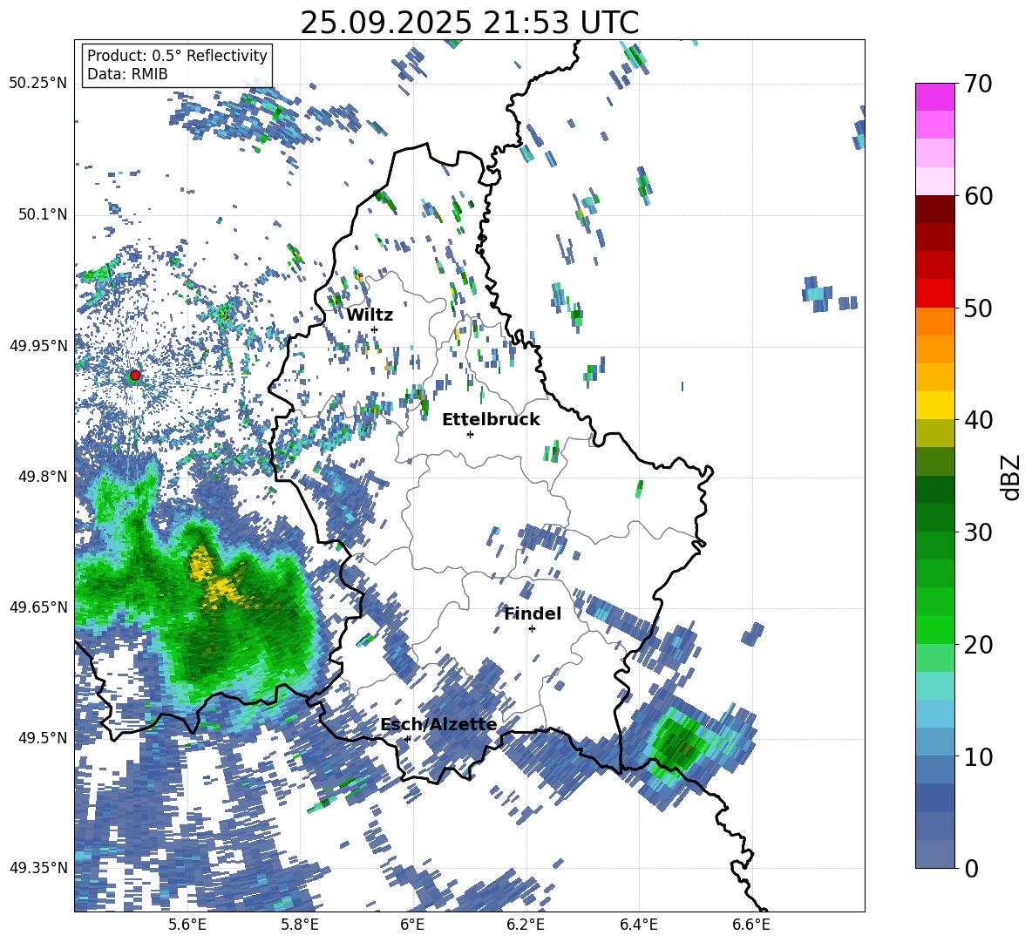
Task: Click the Findel station cross marker
Action: click(x=532, y=629)
